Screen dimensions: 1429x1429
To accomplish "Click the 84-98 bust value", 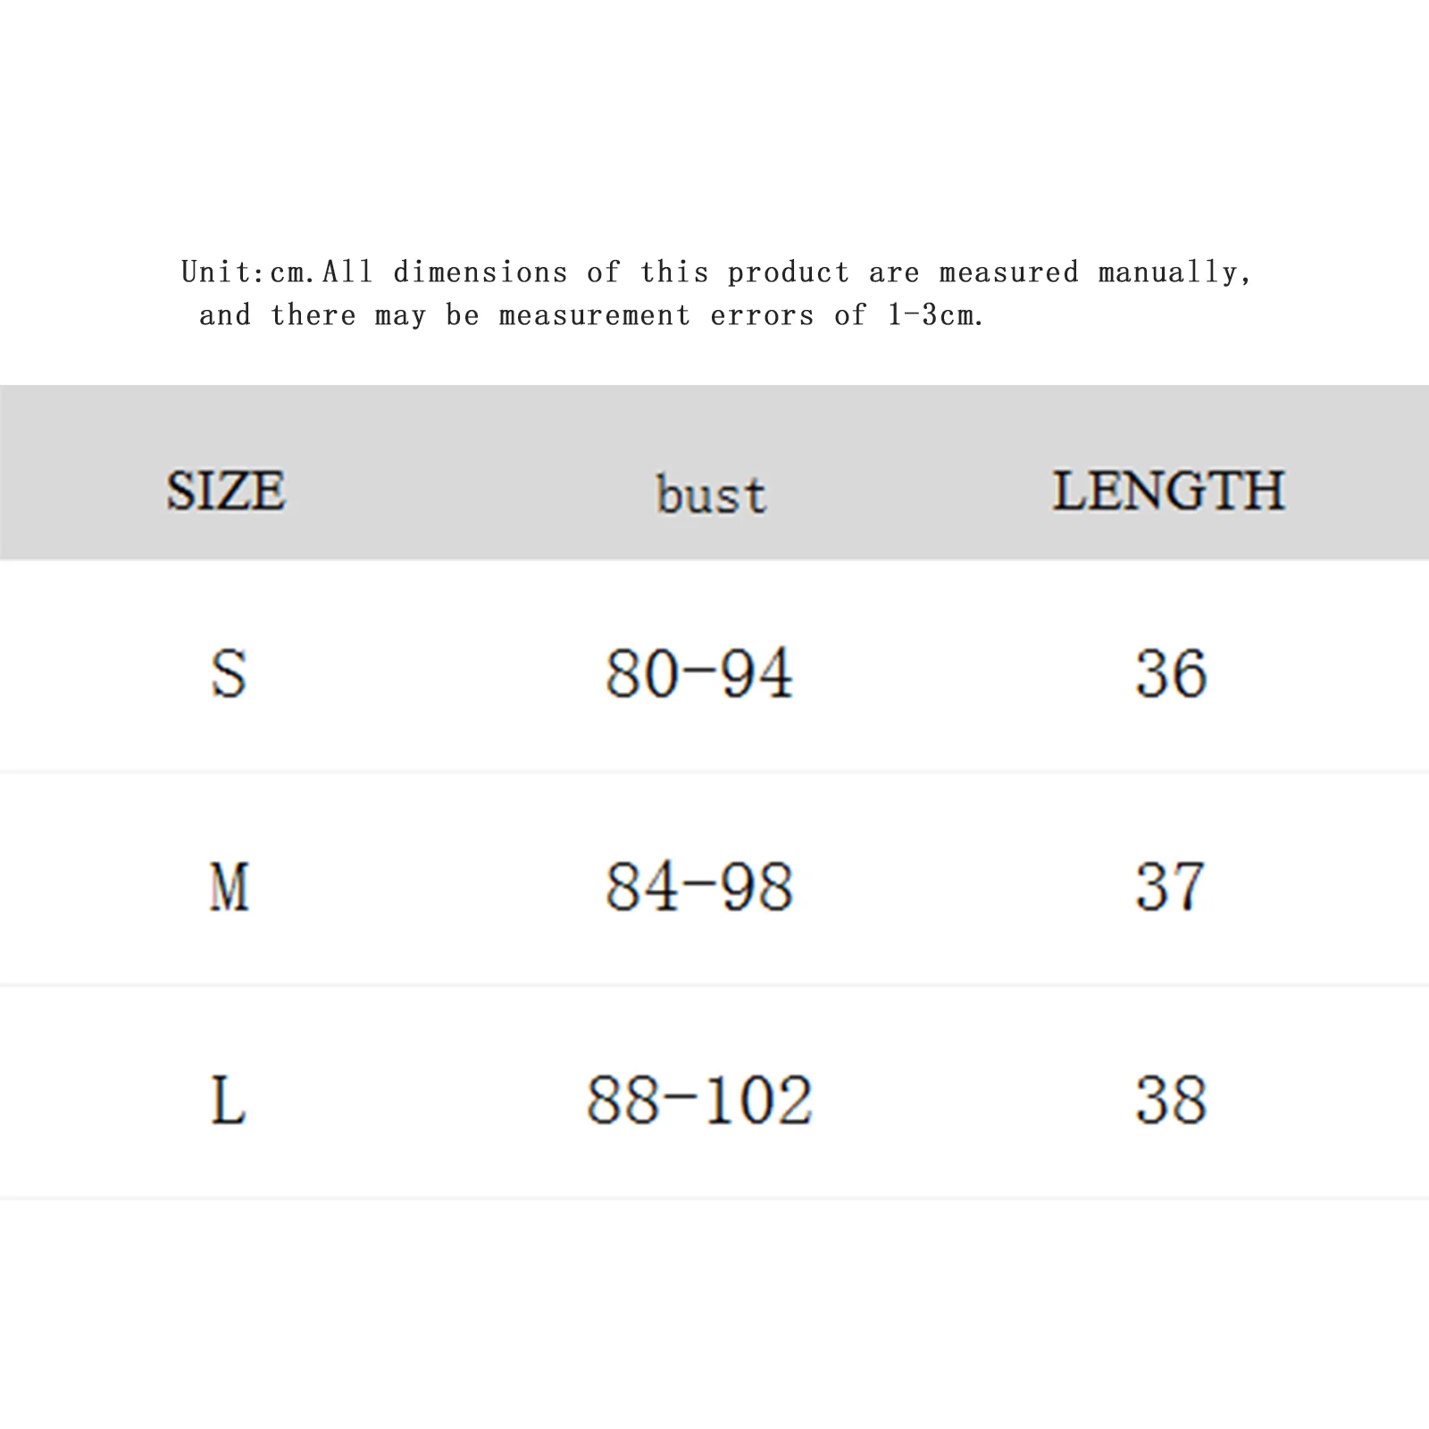I will (x=699, y=887).
